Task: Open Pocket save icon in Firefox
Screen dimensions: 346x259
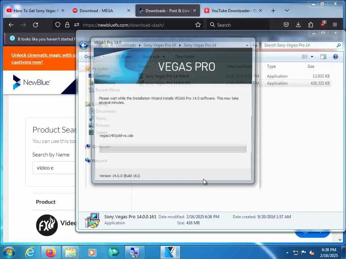Action: coord(286,25)
